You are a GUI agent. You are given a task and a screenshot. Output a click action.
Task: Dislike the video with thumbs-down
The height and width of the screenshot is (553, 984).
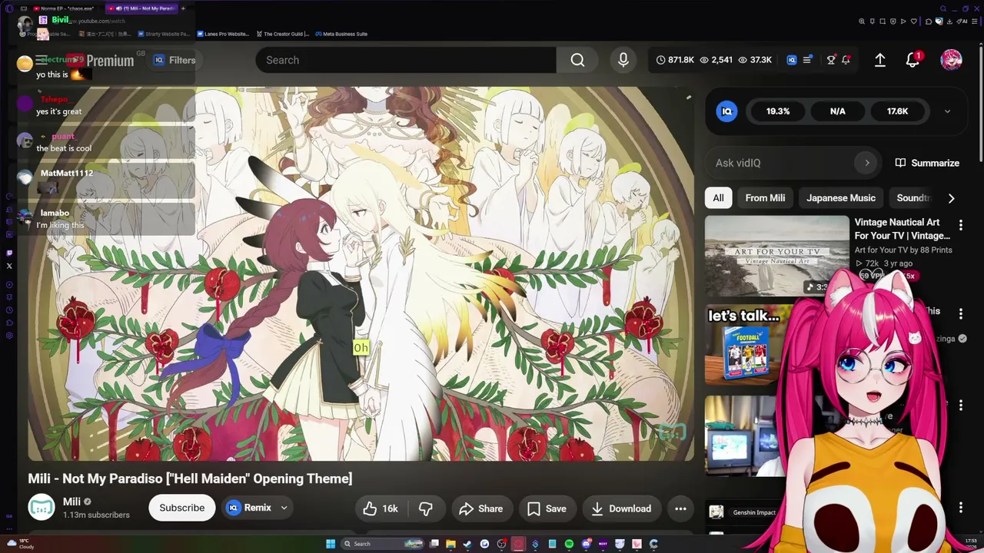[425, 508]
